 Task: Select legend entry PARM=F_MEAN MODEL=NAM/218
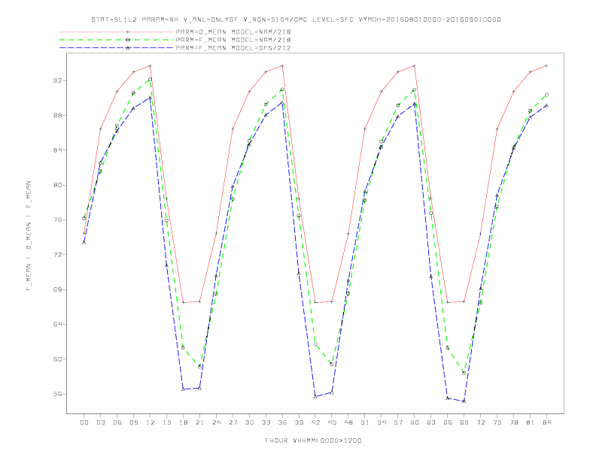click(233, 40)
